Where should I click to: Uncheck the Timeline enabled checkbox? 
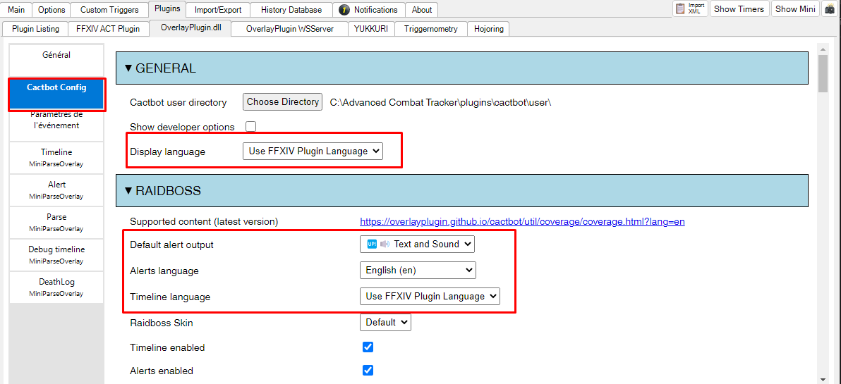(x=368, y=347)
